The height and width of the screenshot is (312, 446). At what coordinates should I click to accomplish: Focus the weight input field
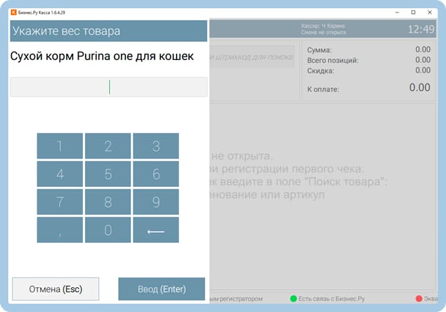click(x=108, y=87)
